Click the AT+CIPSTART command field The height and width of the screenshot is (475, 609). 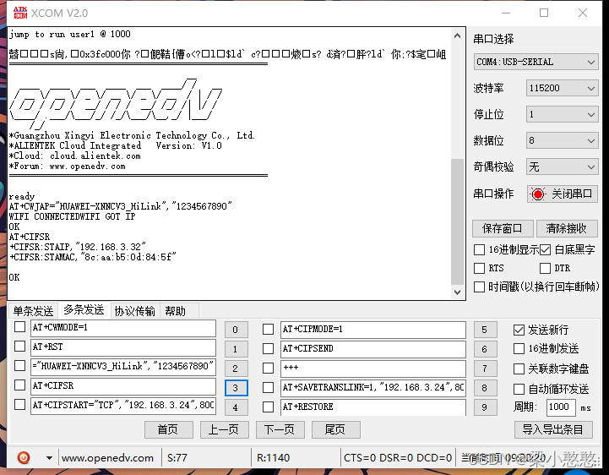coord(123,406)
